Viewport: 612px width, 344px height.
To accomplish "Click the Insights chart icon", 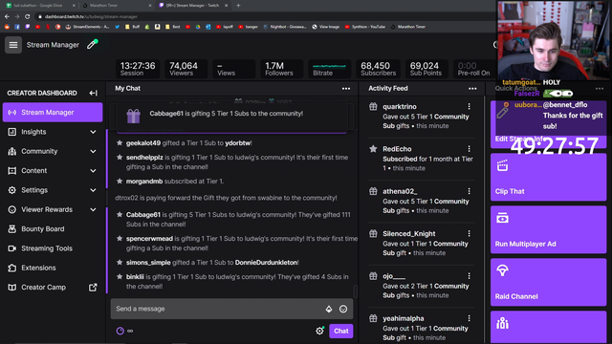I will click(x=12, y=132).
